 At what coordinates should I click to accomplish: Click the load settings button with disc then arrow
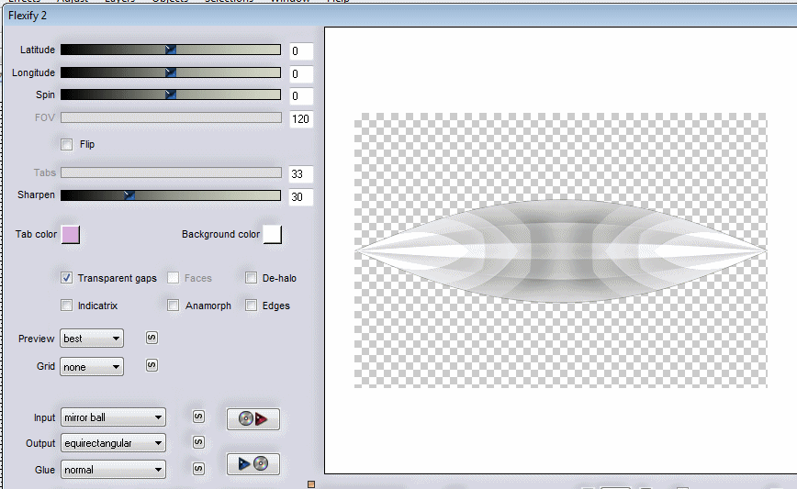[x=253, y=419]
